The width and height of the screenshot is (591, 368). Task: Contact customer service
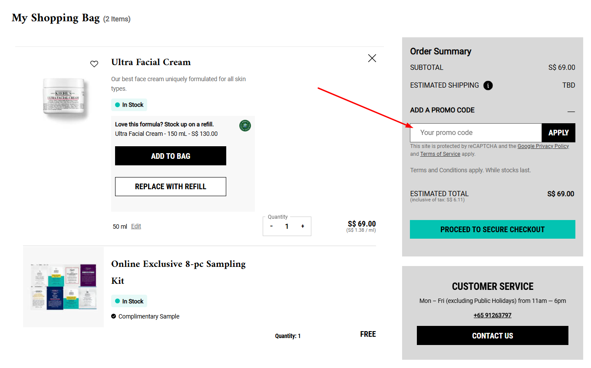492,335
